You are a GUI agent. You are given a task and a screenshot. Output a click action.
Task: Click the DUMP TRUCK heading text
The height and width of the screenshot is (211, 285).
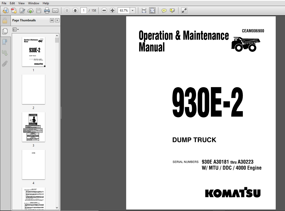point(194,140)
